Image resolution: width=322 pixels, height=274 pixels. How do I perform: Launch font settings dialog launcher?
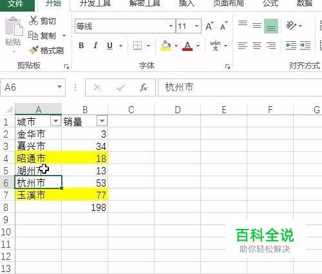coord(227,67)
